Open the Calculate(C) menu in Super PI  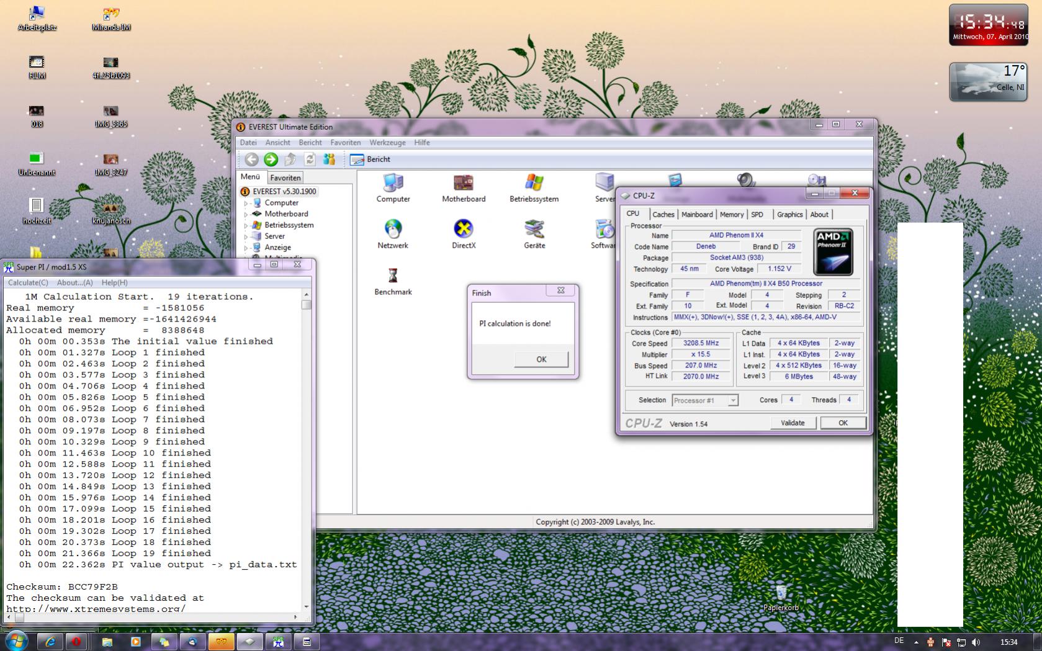pos(28,283)
